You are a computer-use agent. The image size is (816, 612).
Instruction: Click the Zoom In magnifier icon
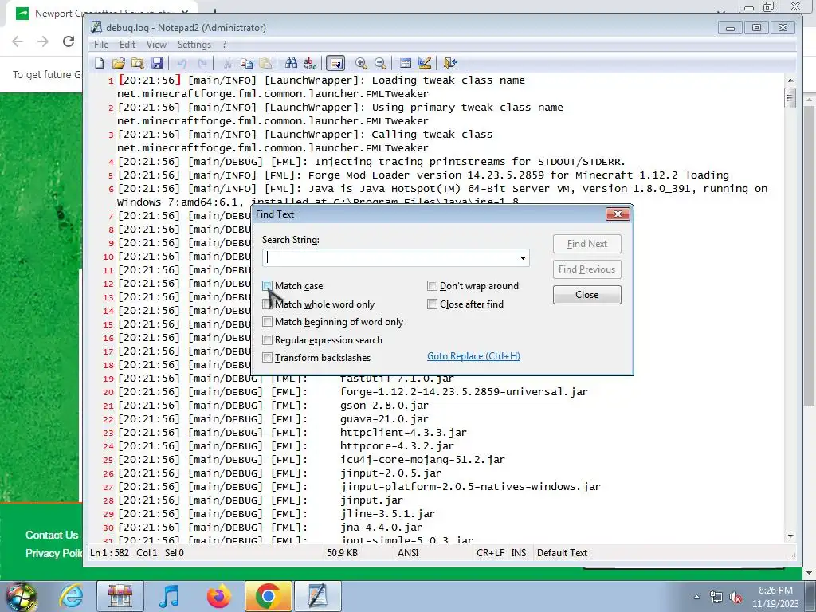pos(361,63)
